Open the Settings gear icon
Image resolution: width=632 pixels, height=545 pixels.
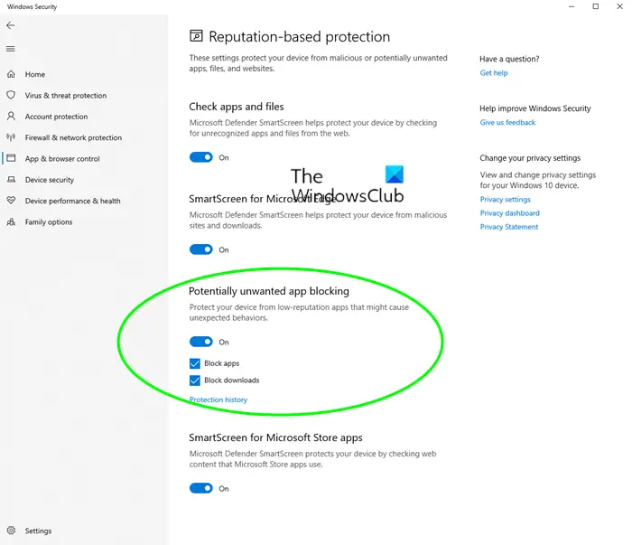click(11, 531)
